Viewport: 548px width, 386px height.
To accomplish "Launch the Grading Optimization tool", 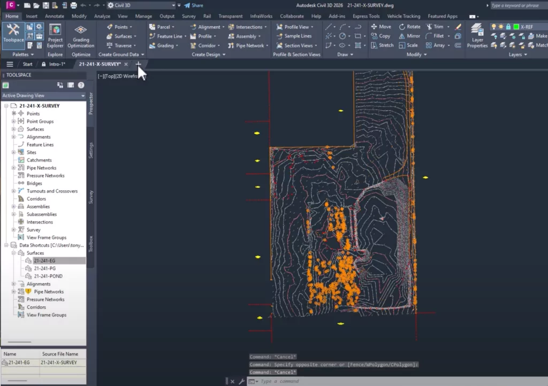I will [x=81, y=35].
